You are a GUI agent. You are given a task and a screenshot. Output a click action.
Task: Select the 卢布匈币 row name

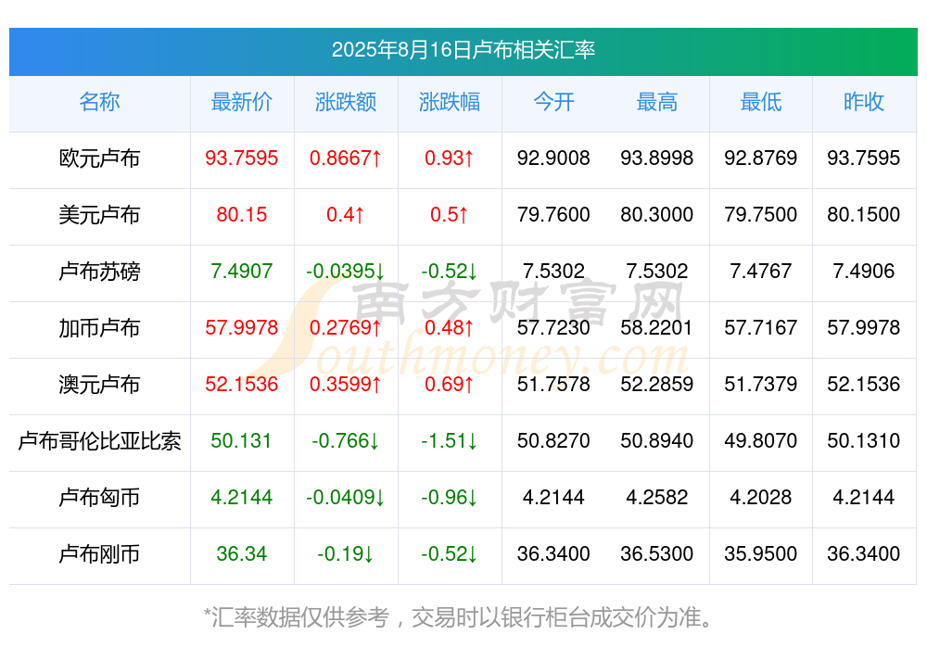(x=99, y=498)
